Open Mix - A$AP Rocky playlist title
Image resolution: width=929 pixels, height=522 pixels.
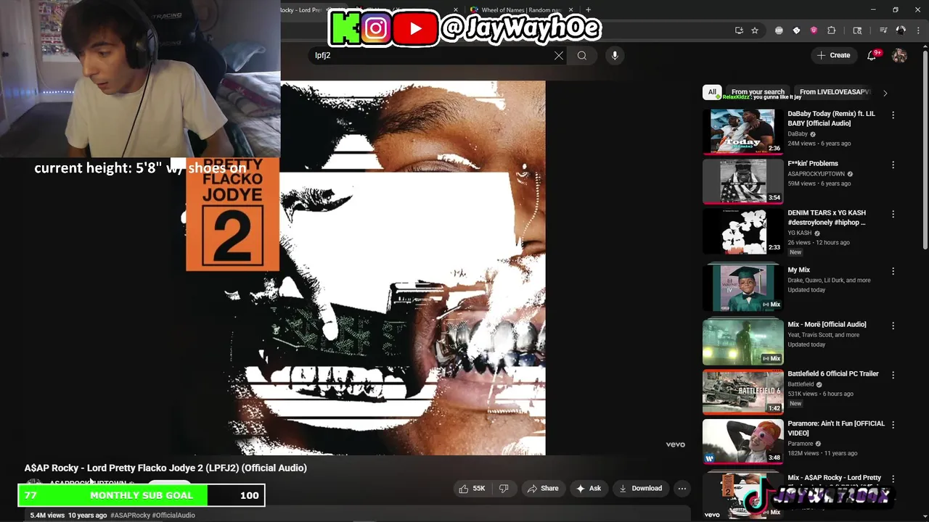point(834,478)
